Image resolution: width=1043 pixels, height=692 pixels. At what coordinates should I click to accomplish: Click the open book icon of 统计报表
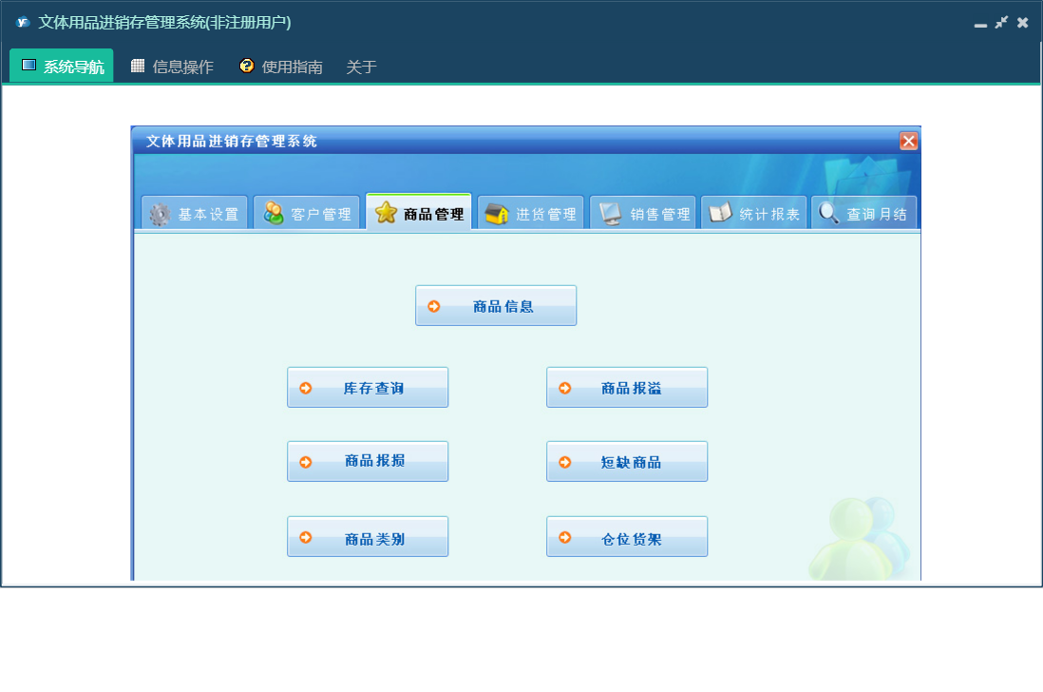click(720, 213)
